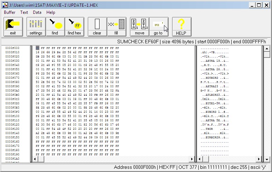
Task: Select the find tool
Action: tap(55, 27)
